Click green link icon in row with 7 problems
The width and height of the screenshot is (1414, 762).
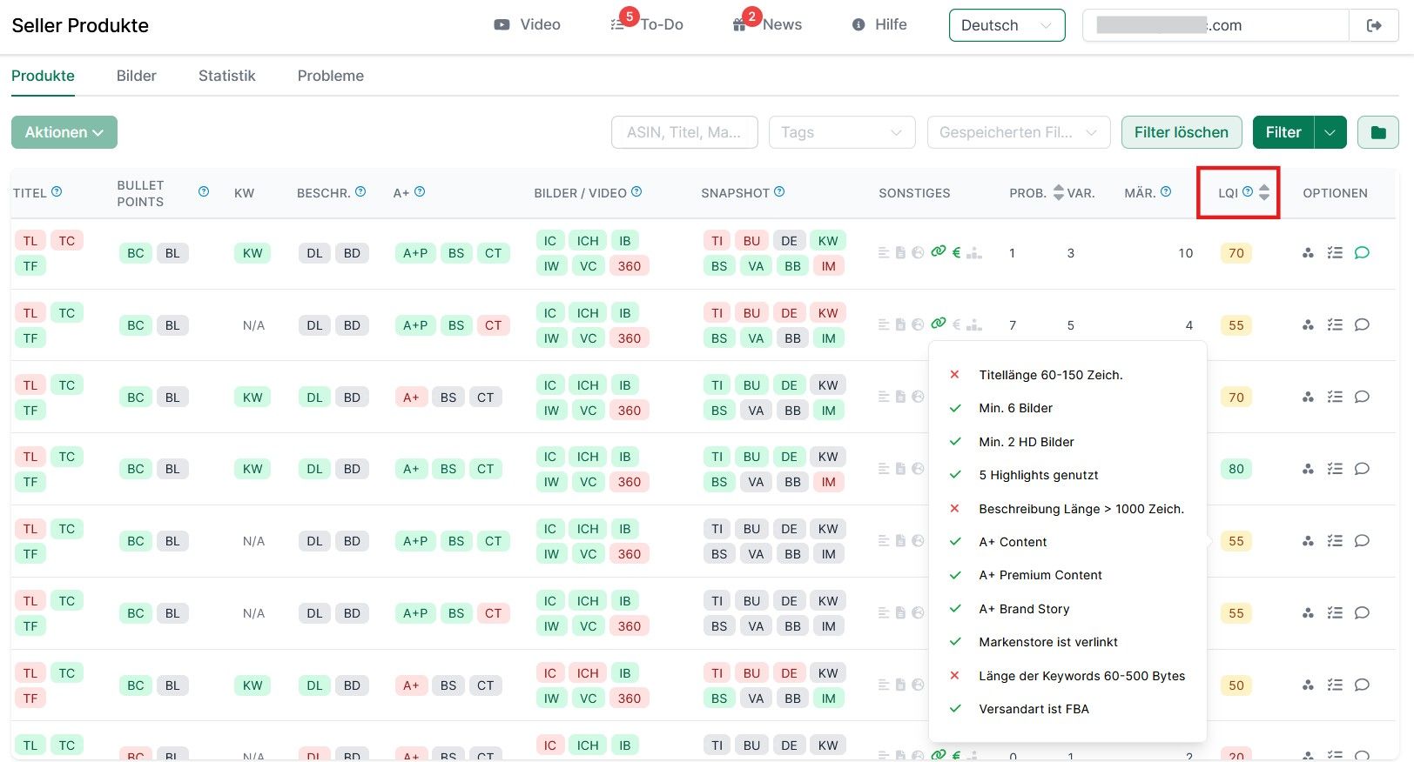pyautogui.click(x=938, y=324)
